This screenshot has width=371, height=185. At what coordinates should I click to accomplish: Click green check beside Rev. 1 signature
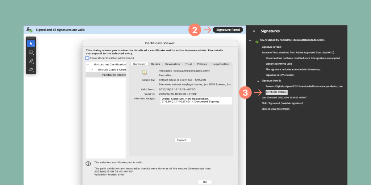click(257, 42)
